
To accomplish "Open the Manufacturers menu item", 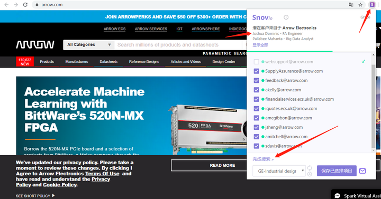I will [77, 62].
